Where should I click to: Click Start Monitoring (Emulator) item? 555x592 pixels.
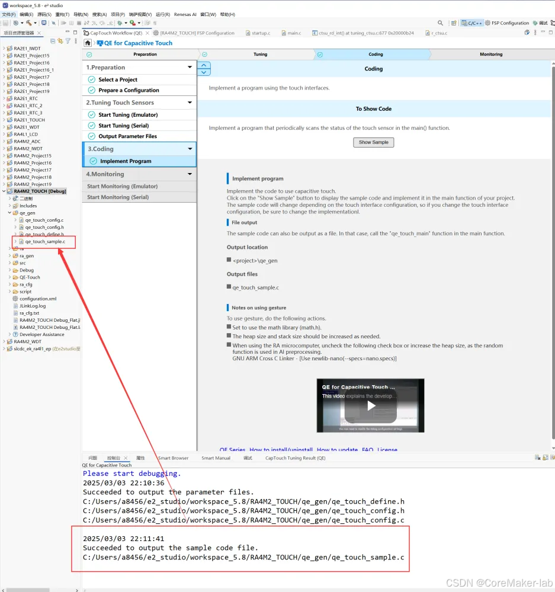(x=139, y=187)
